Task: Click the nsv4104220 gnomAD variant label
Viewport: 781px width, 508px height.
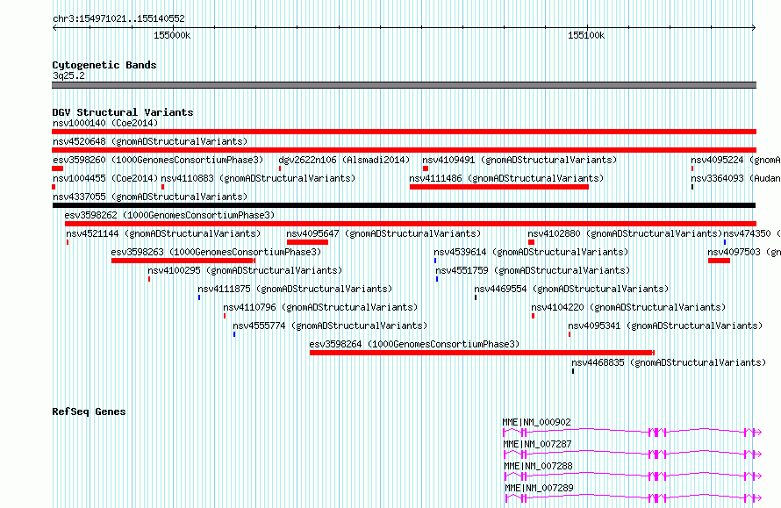Action: (628, 307)
